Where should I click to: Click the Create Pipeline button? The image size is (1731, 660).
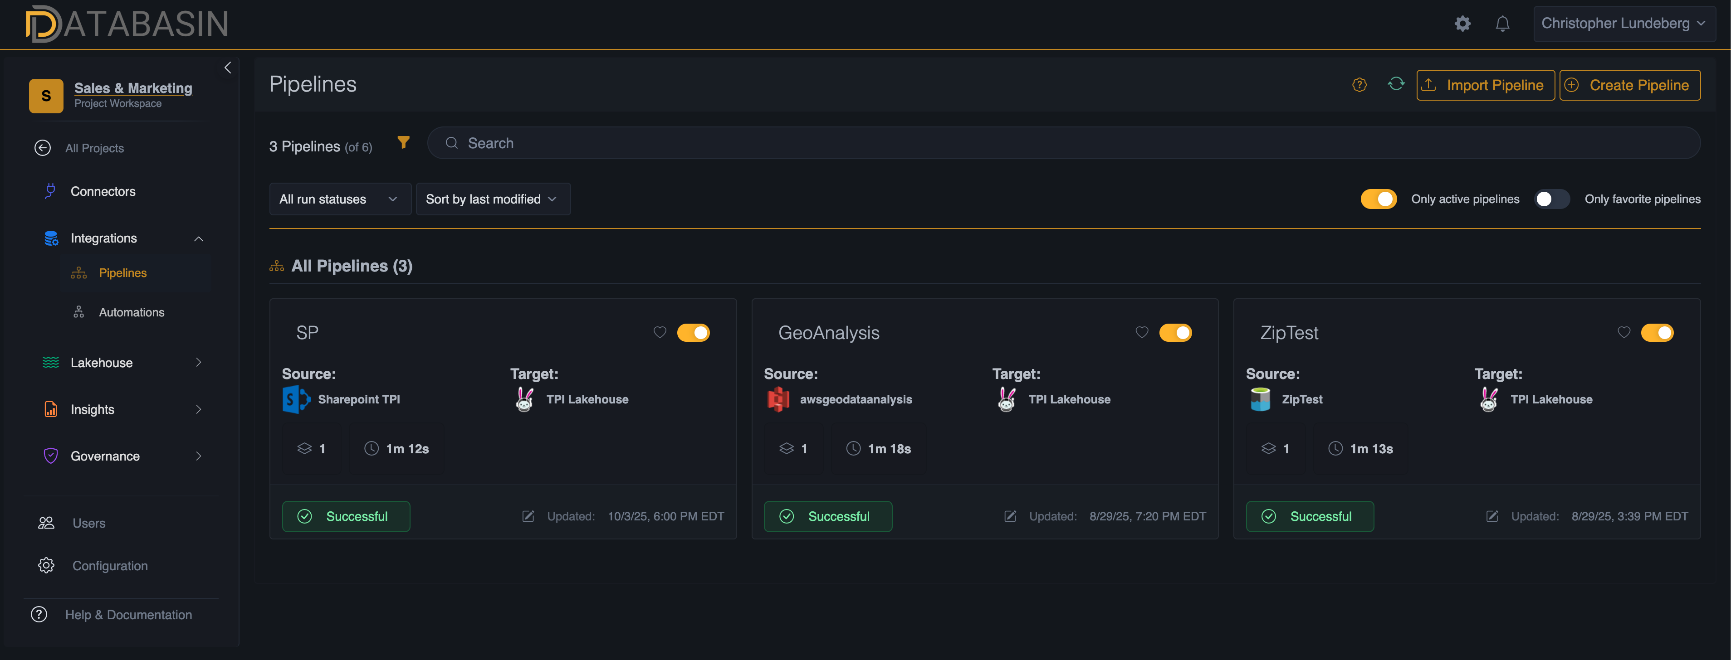coord(1629,85)
